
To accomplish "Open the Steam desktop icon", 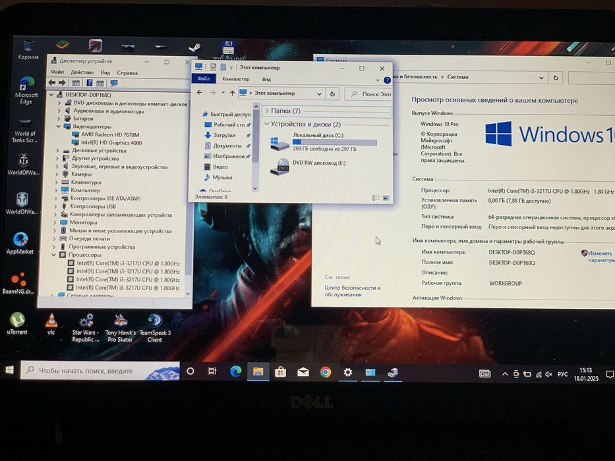I will (x=194, y=48).
